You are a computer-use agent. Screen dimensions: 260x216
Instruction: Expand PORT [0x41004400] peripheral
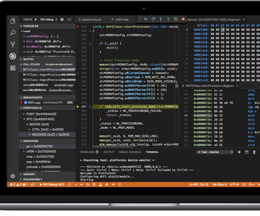coord(24,114)
